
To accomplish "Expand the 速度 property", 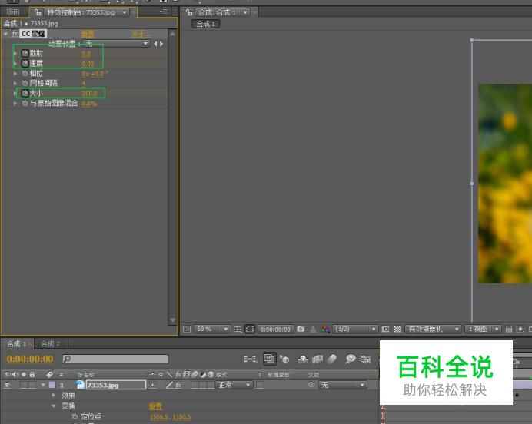I will click(15, 63).
